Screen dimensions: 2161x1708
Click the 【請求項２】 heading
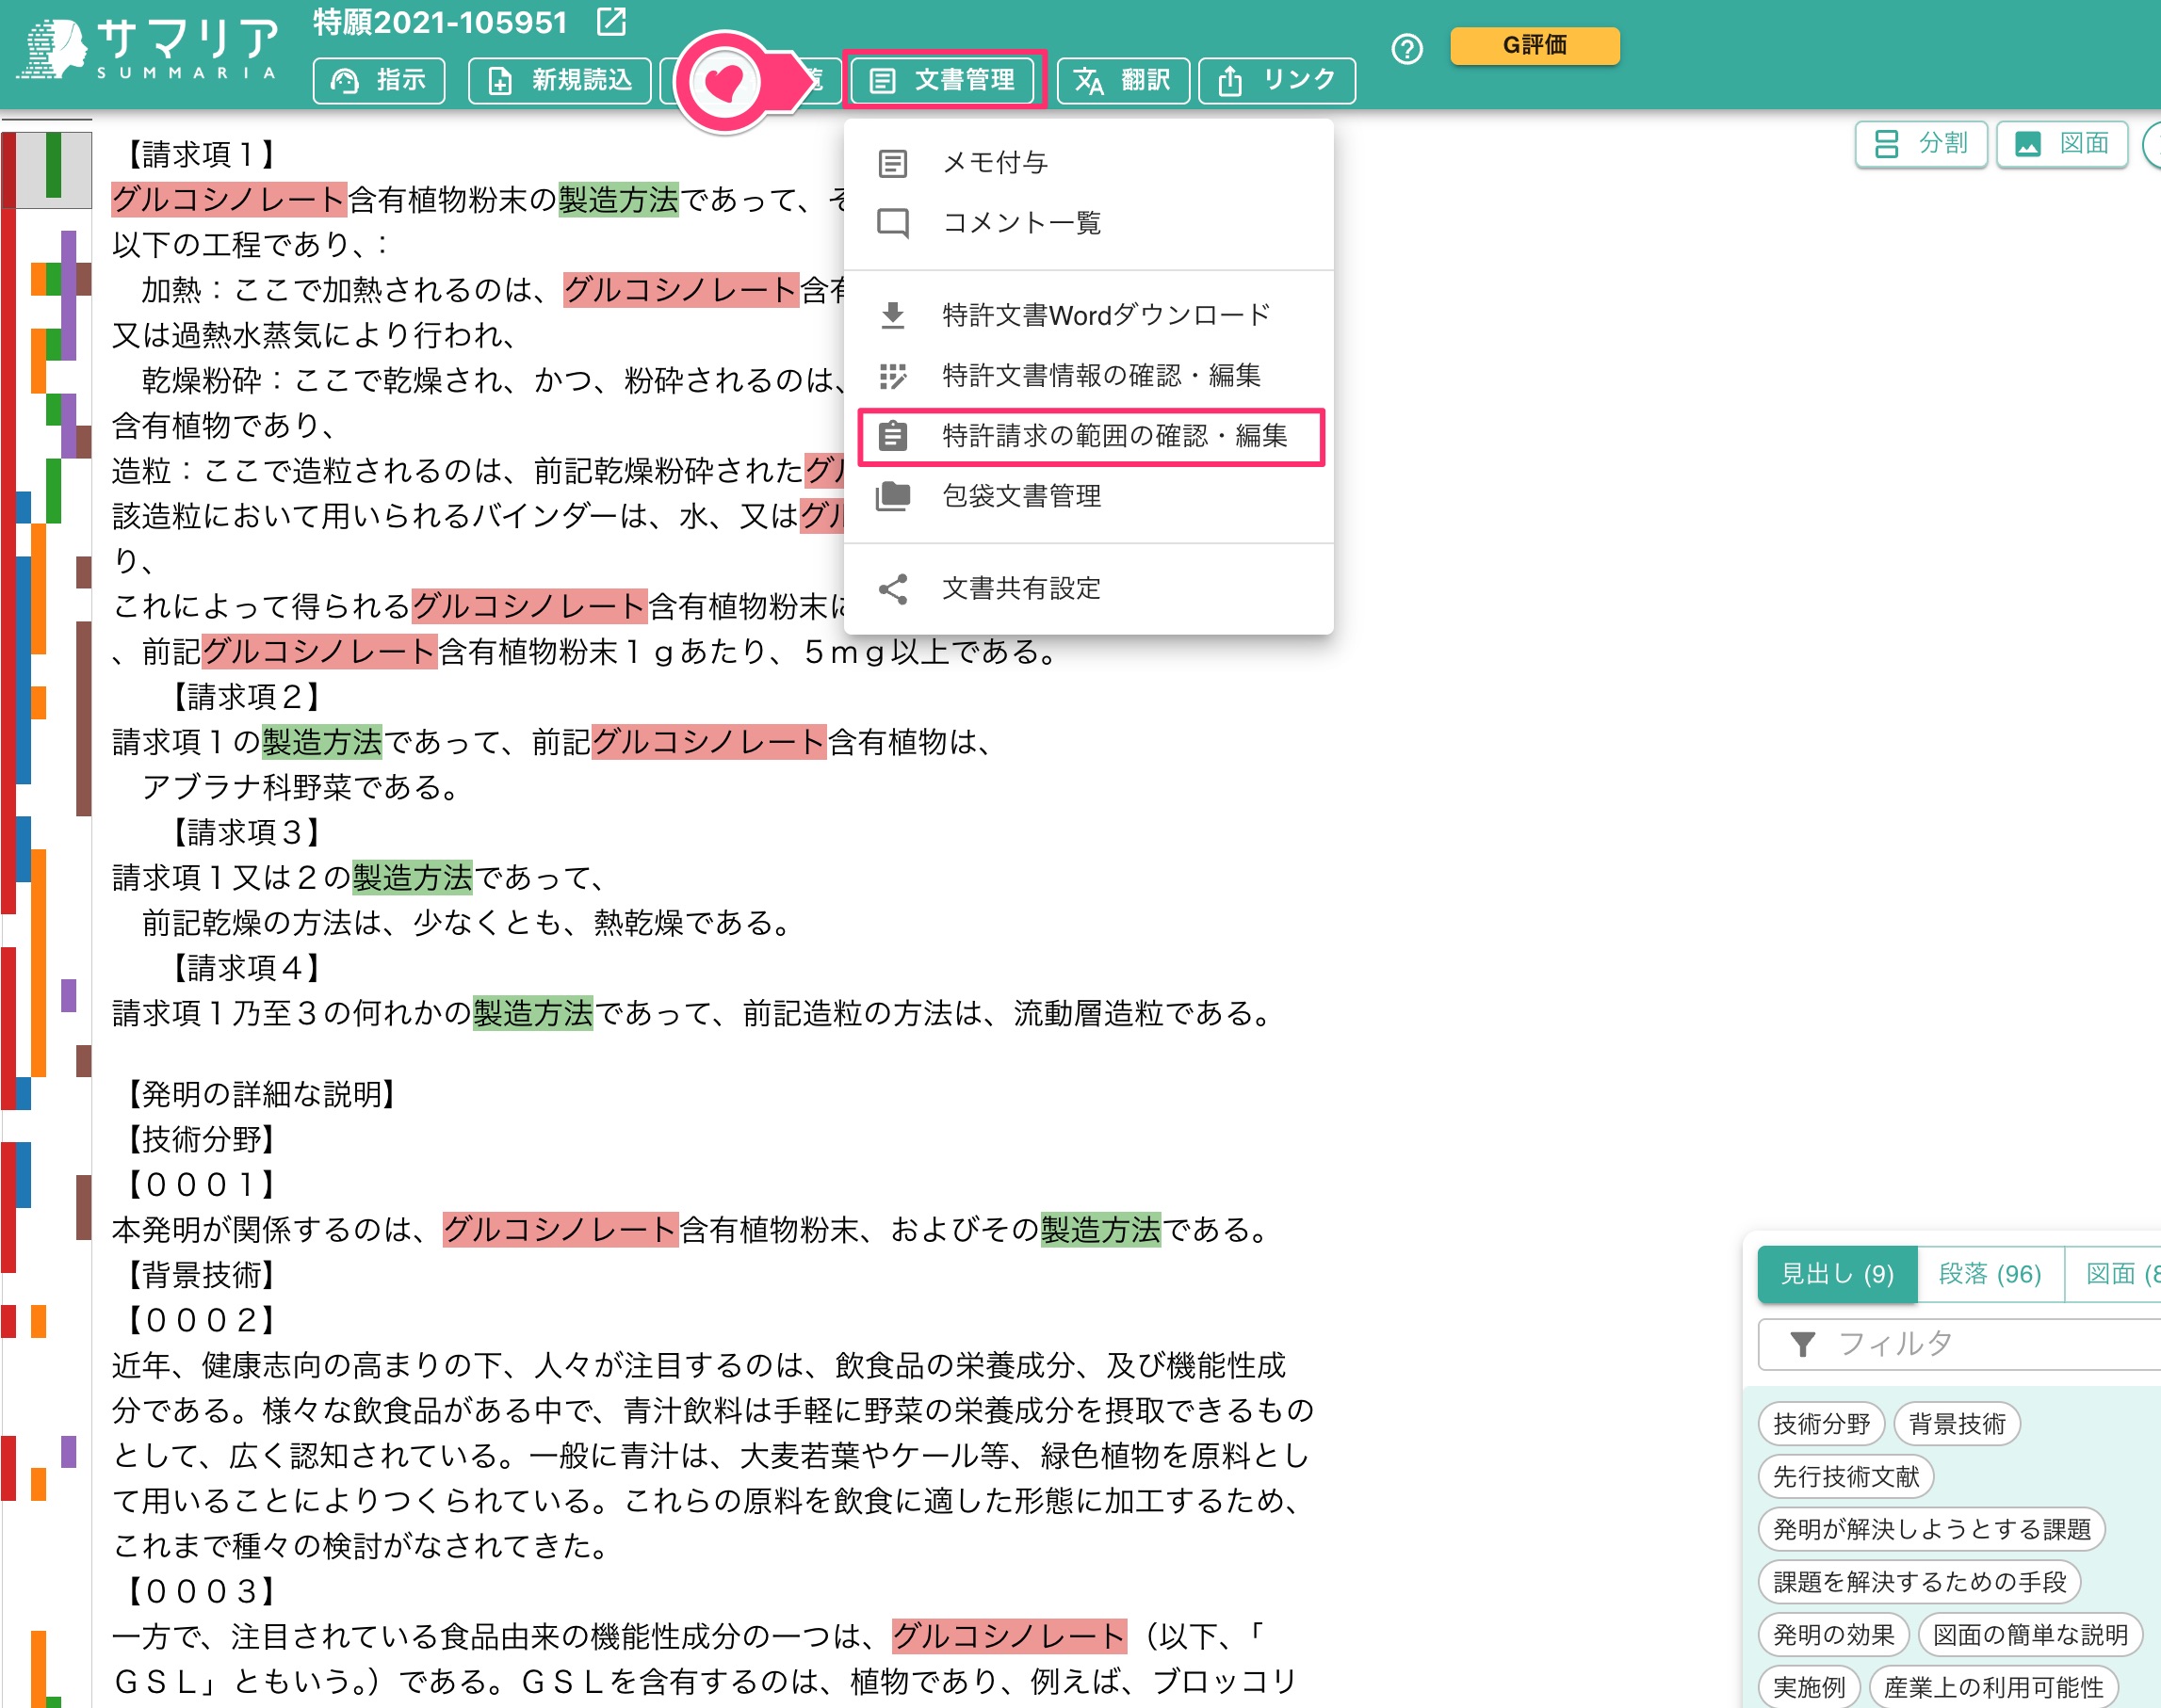[x=246, y=697]
